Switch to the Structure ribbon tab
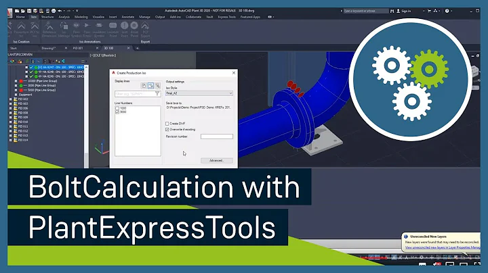 click(47, 17)
